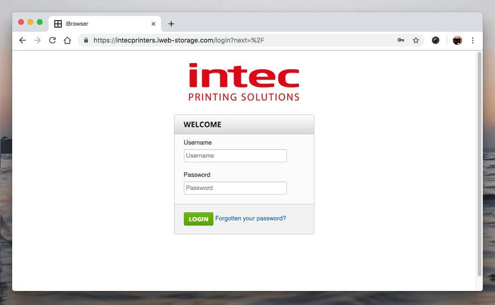The height and width of the screenshot is (305, 495).
Task: Click inside the Username field
Action: click(x=235, y=155)
